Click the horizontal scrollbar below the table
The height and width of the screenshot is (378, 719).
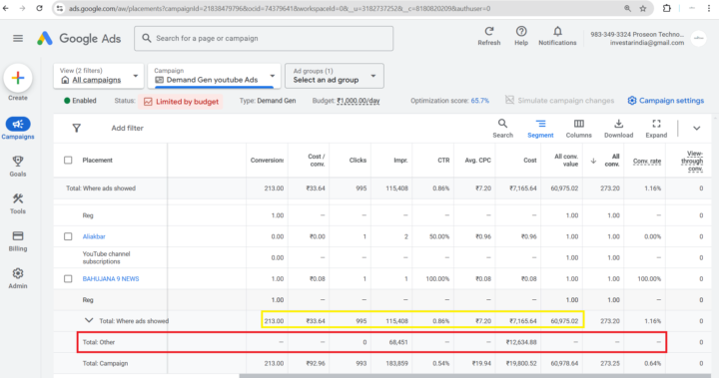pyautogui.click(x=474, y=376)
